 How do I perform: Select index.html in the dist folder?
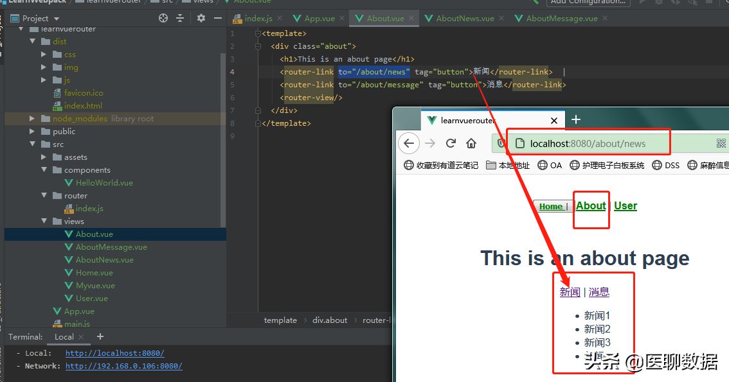[x=83, y=106]
